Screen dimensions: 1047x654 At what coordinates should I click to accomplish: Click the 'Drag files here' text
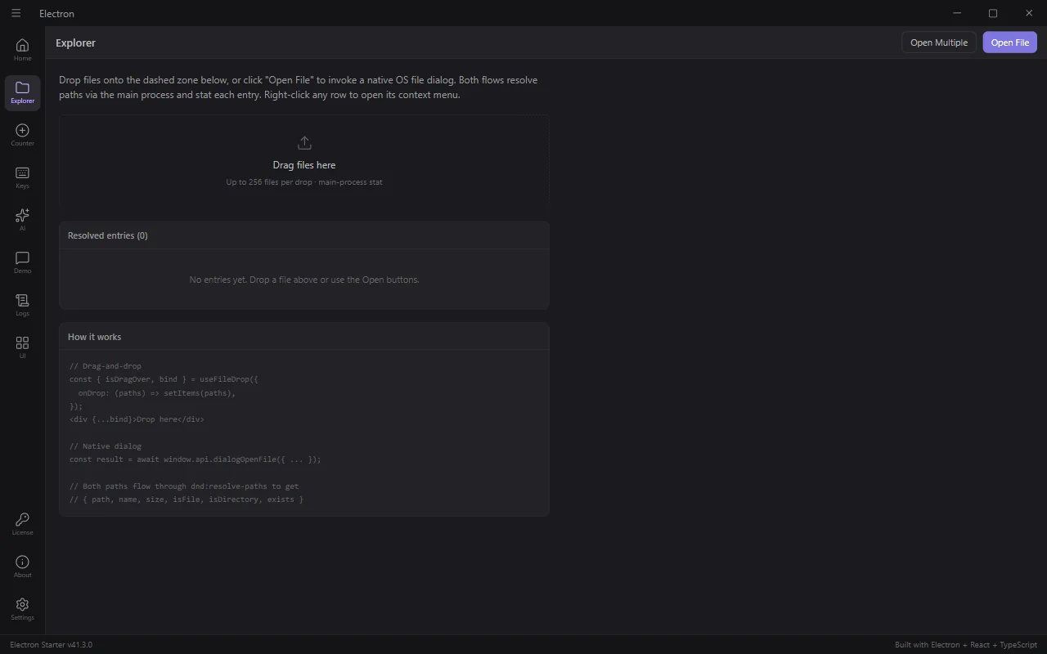click(304, 165)
